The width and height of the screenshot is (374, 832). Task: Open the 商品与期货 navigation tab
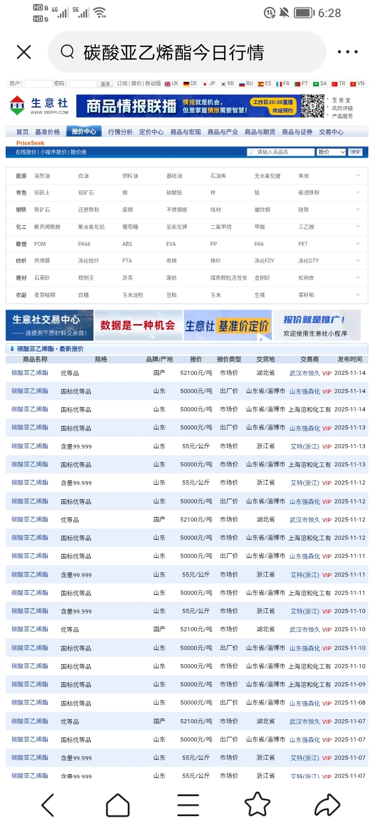tap(260, 132)
